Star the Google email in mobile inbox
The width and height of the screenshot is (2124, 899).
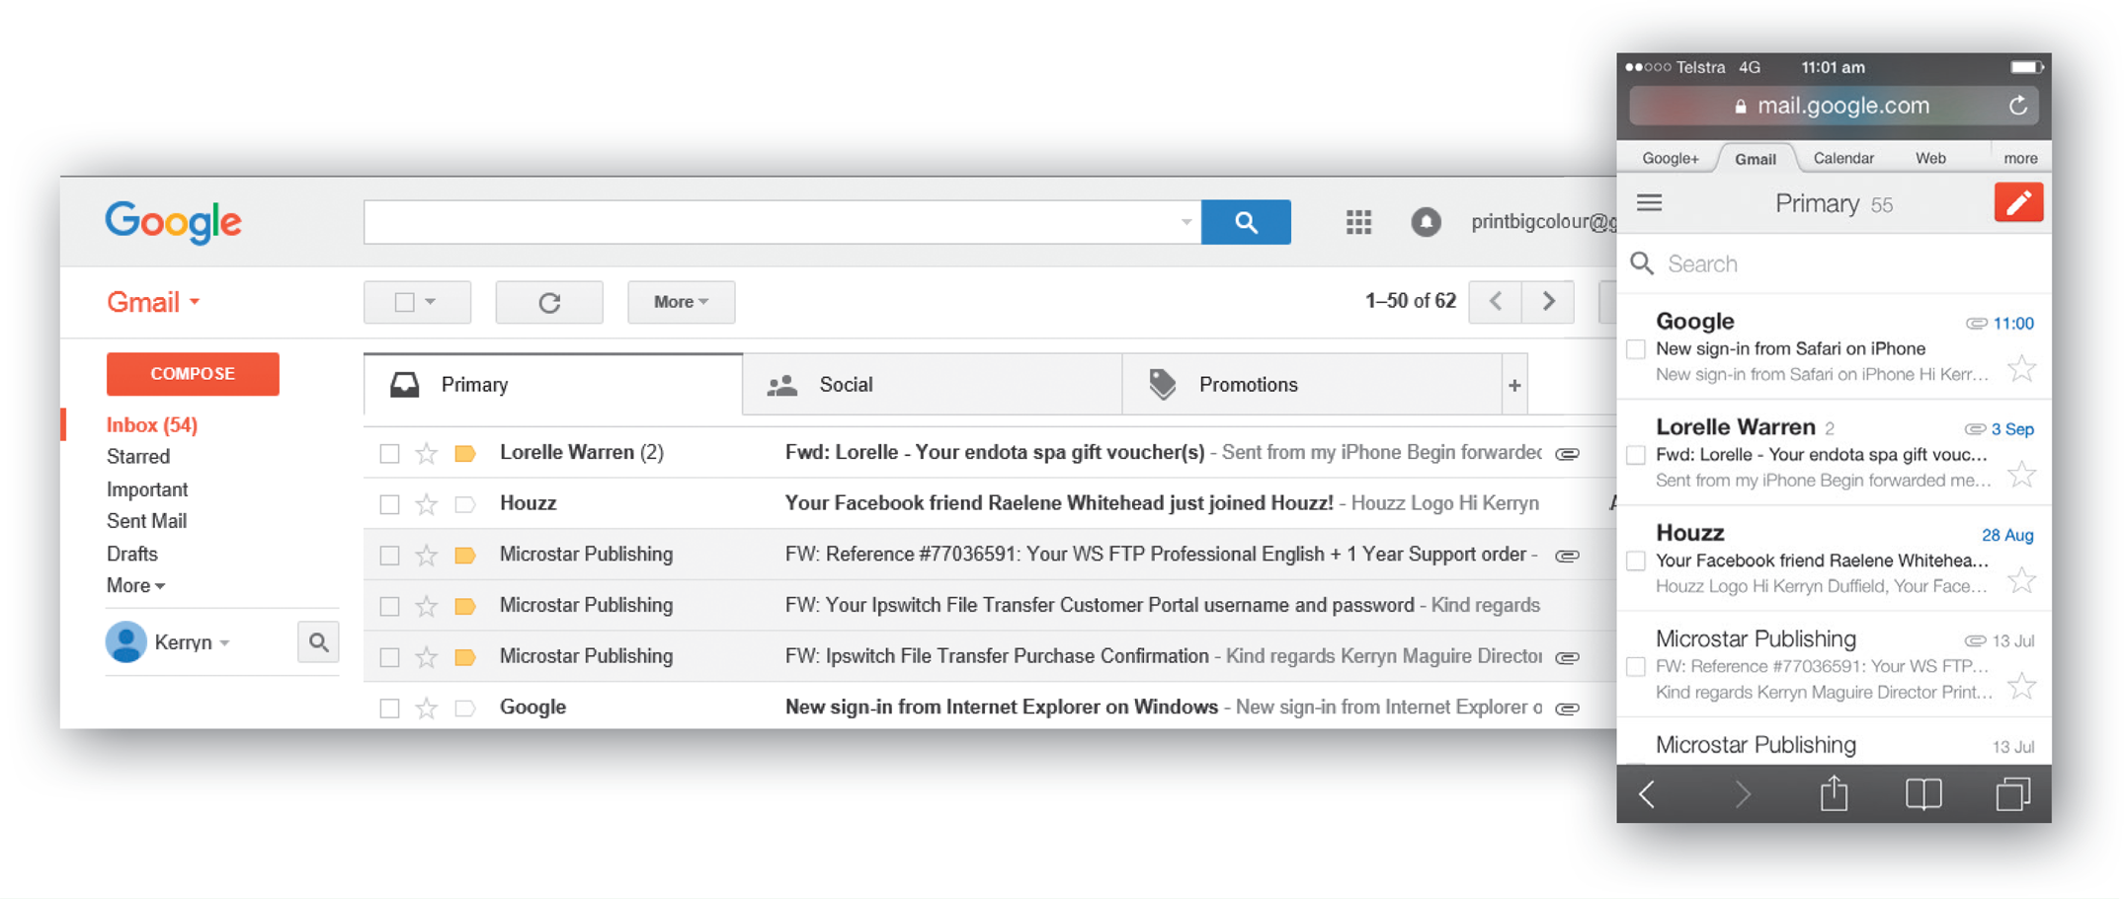pos(2022,369)
